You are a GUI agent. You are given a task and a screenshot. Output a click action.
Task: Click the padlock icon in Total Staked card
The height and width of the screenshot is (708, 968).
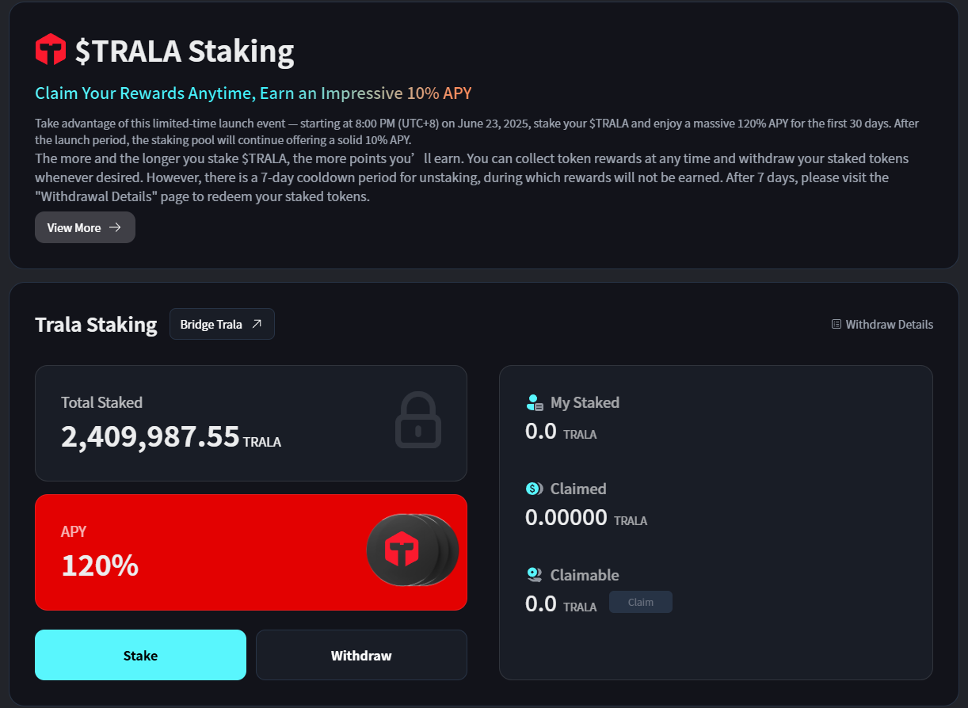pos(418,420)
